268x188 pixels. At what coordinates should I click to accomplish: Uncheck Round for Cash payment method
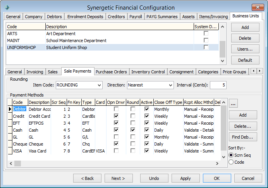[x=133, y=130]
